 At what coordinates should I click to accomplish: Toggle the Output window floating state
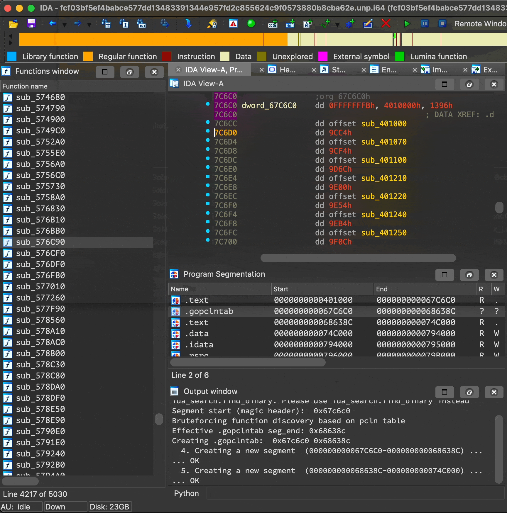(x=469, y=392)
